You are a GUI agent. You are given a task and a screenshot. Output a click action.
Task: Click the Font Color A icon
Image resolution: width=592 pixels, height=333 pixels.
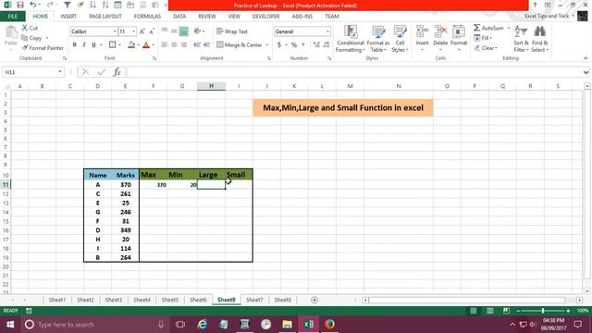pyautogui.click(x=146, y=45)
